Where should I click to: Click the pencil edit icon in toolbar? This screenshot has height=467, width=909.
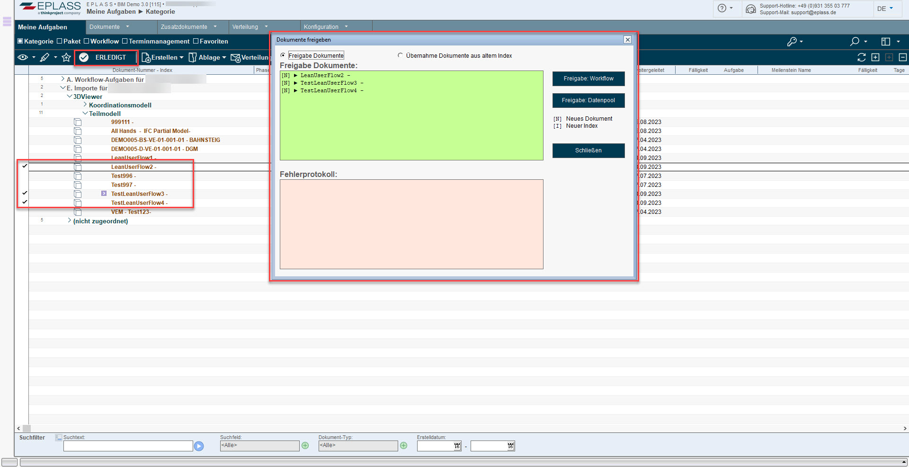click(x=45, y=57)
